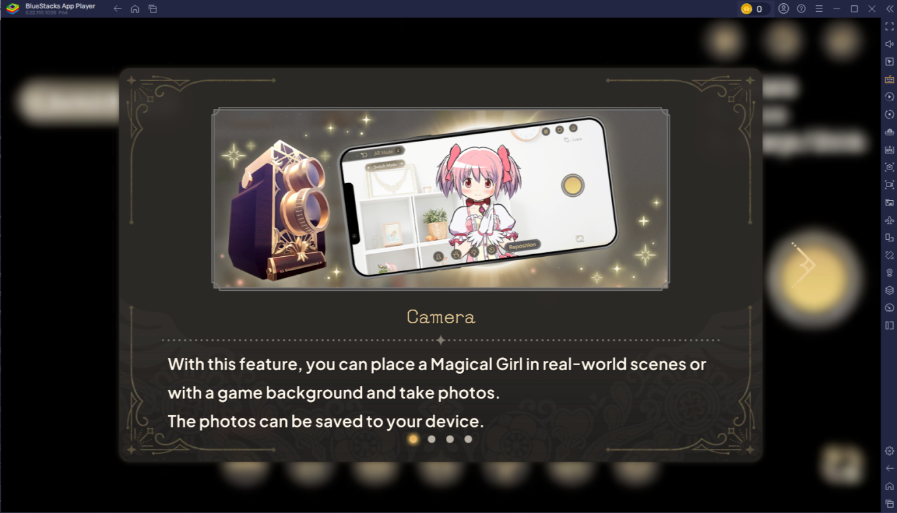Image resolution: width=897 pixels, height=513 pixels.
Task: Toggle fullscreen from the sidebar top icon
Action: 889,26
